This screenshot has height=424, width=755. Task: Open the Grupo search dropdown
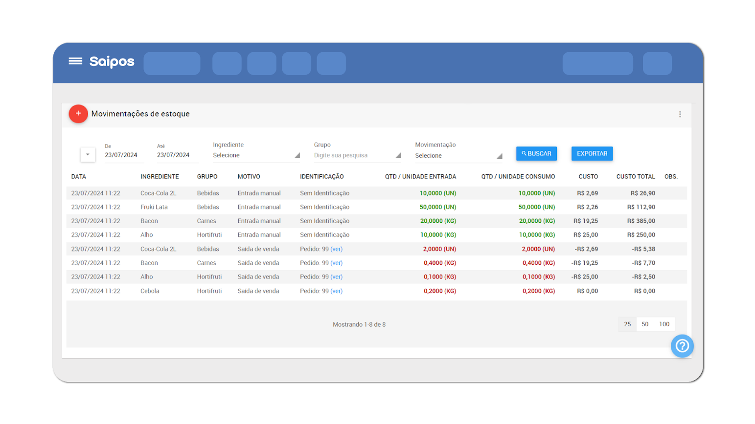click(357, 155)
